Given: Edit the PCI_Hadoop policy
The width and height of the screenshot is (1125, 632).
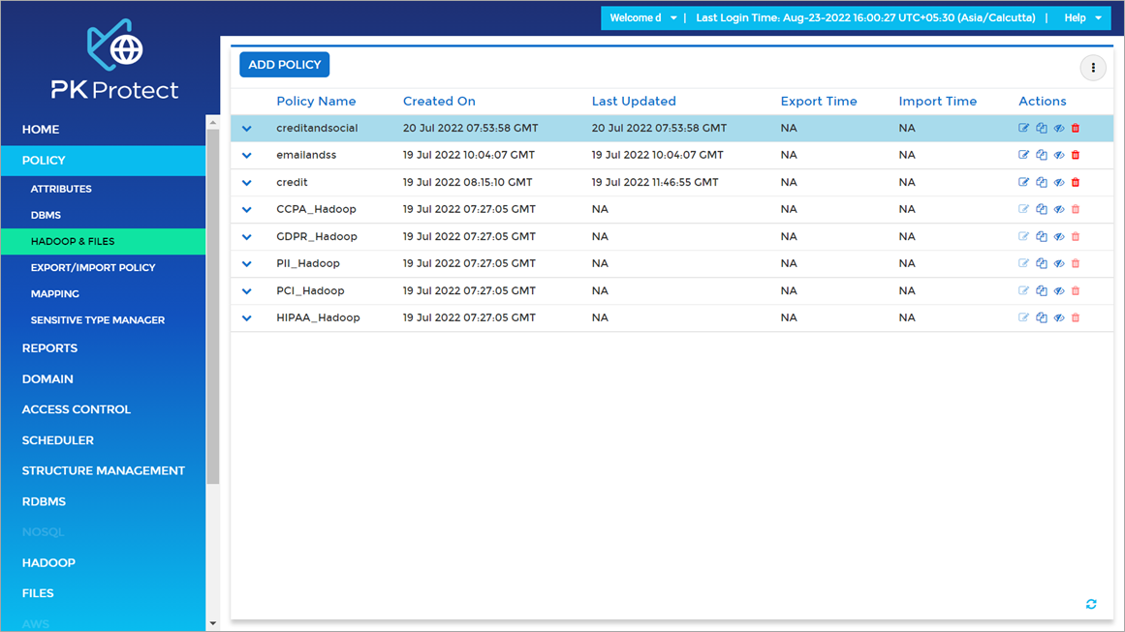Looking at the screenshot, I should 1023,289.
